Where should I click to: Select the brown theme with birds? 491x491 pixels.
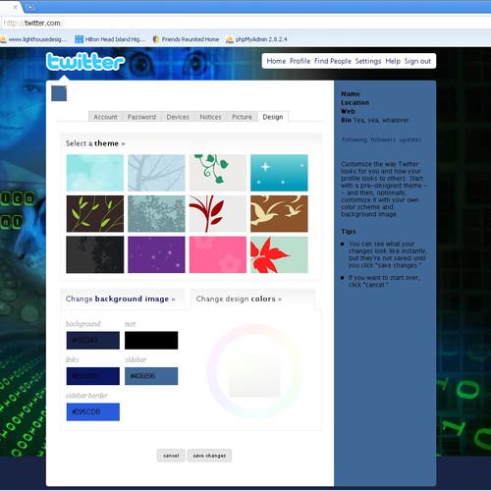(279, 214)
